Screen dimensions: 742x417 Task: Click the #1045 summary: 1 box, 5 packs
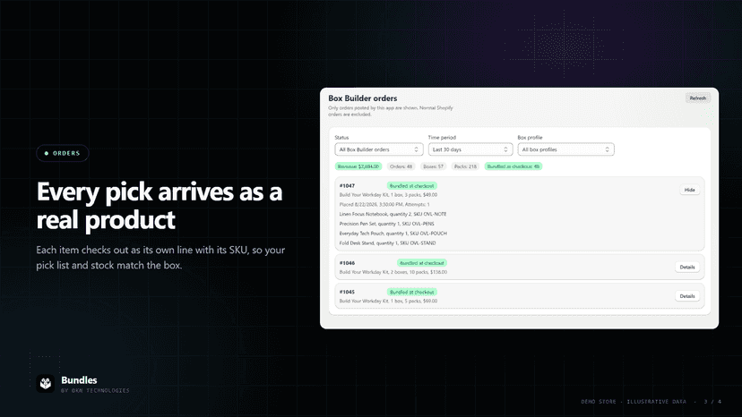[388, 301]
